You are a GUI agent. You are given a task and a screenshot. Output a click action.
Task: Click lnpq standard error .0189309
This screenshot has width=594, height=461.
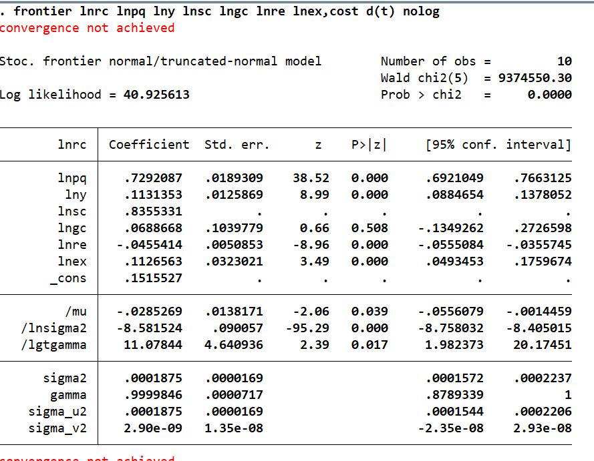coord(234,178)
